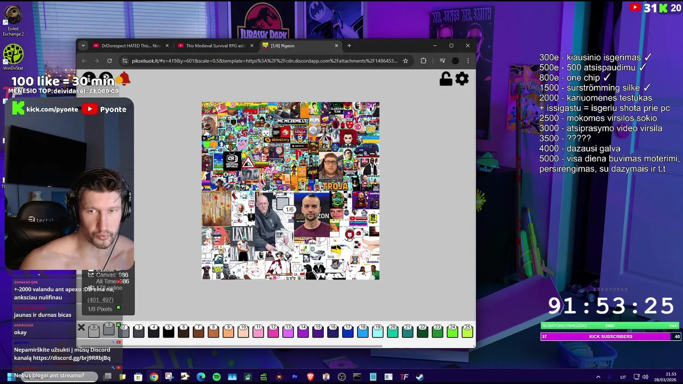Pick dark green color 22

point(422,331)
